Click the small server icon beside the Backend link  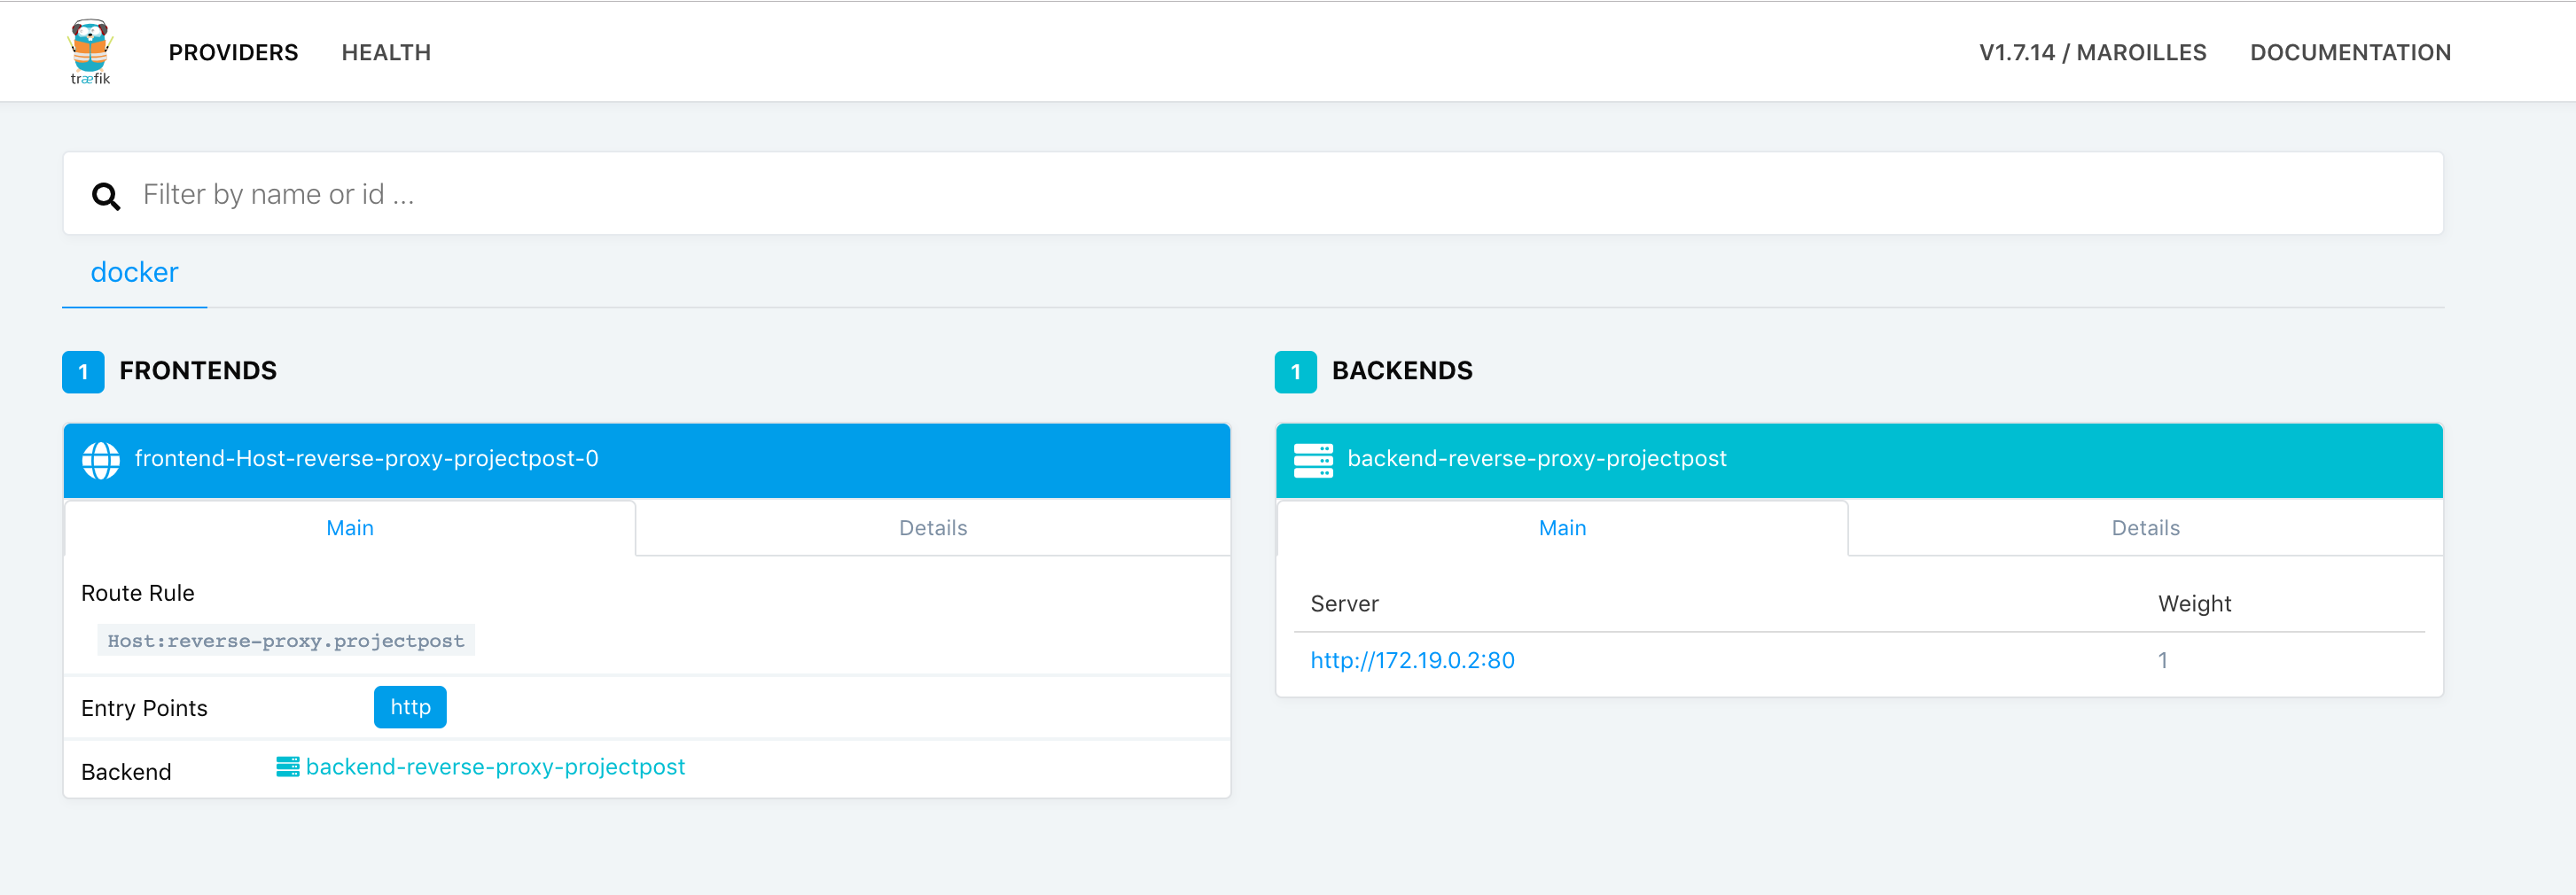(287, 767)
